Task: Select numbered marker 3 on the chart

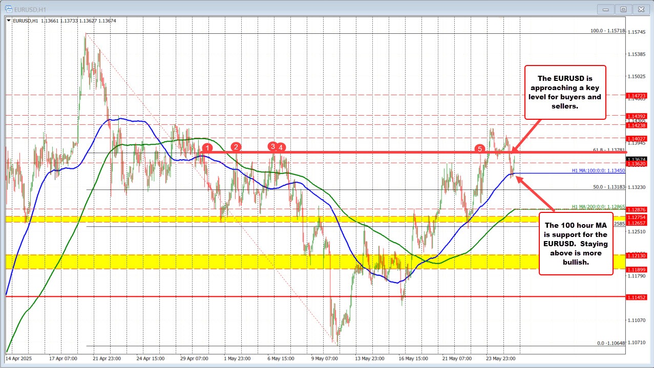Action: 273,147
